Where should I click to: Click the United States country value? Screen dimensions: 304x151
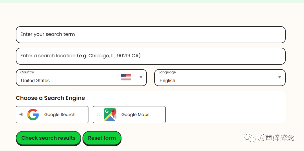(x=35, y=80)
